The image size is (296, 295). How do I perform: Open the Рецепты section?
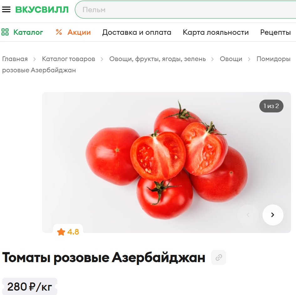point(275,32)
